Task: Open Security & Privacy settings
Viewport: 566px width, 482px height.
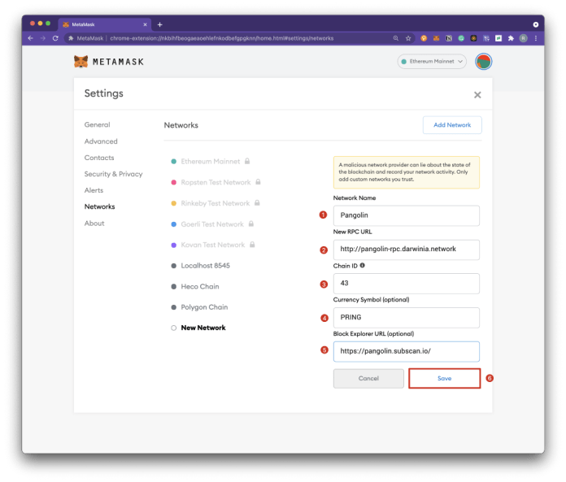Action: click(113, 174)
